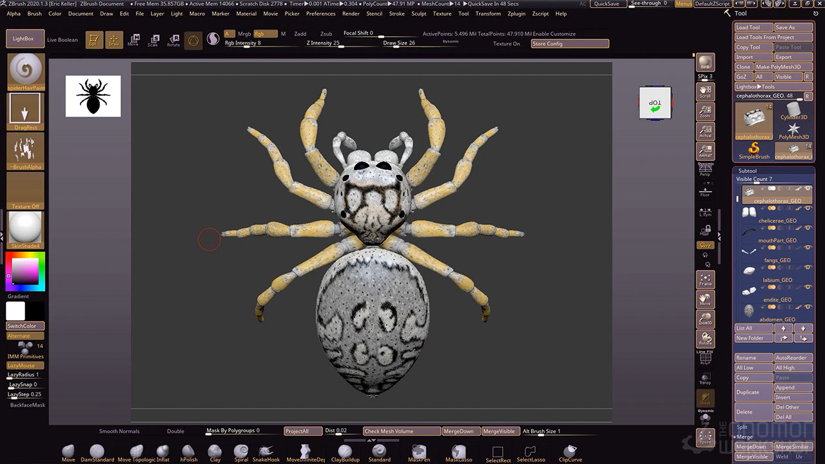Screen dimensions: 825x464
Task: Select the Move transform mode icon
Action: pyautogui.click(x=133, y=40)
